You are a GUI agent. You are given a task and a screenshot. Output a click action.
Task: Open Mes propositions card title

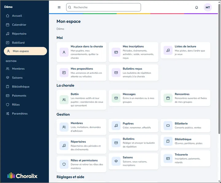[x=82, y=69]
